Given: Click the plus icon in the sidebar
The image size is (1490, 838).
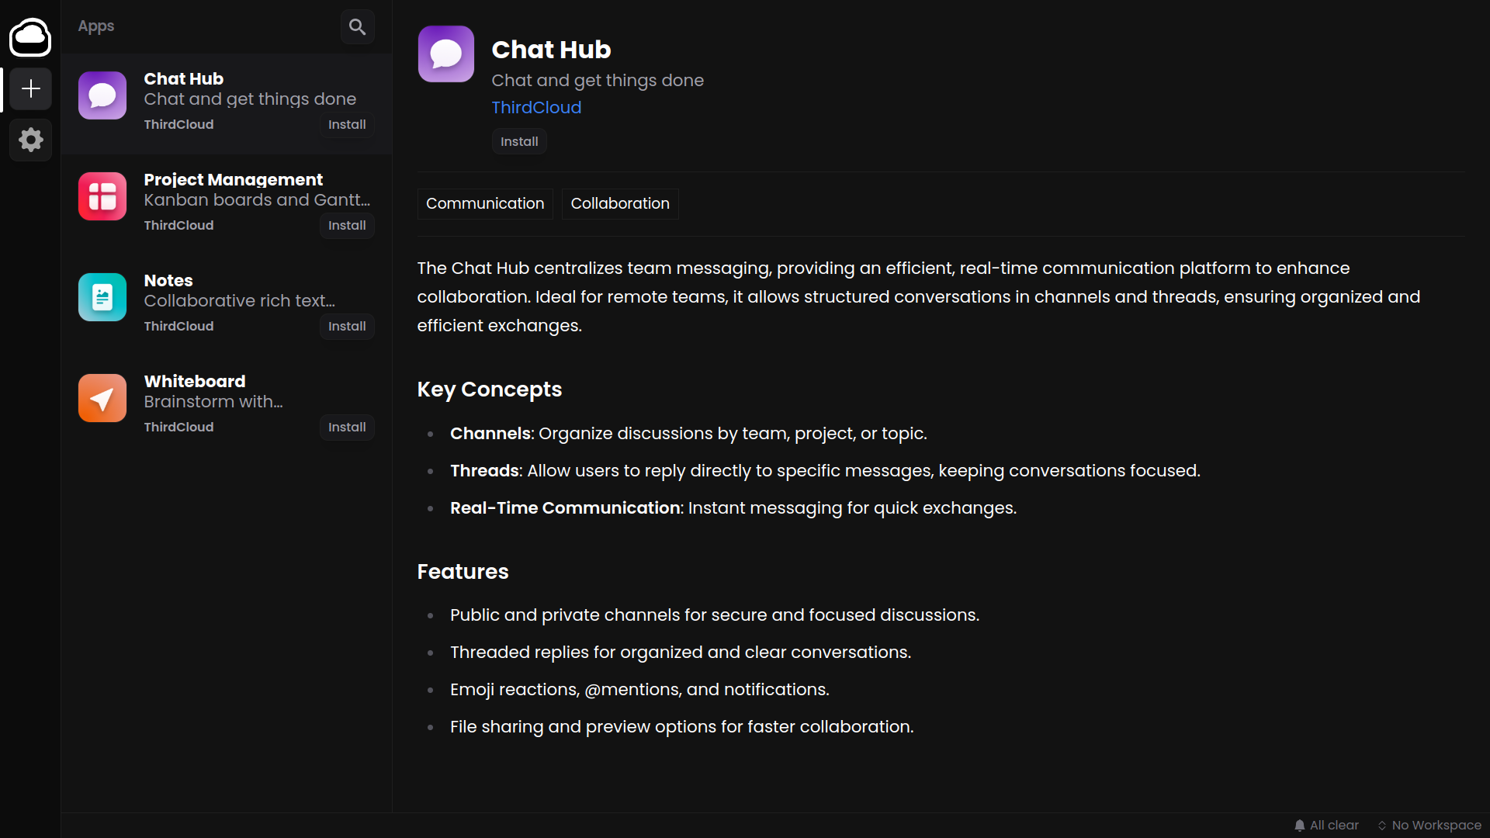Looking at the screenshot, I should (29, 88).
